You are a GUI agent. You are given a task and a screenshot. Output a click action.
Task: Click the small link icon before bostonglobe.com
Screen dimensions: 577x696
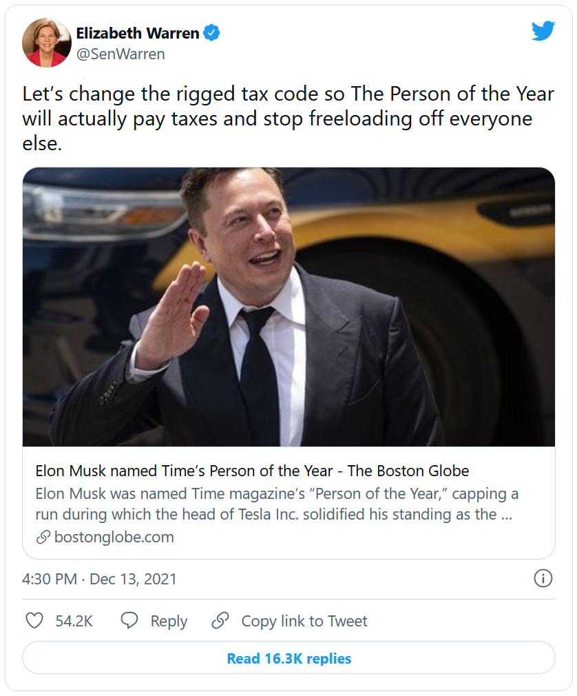coord(43,537)
